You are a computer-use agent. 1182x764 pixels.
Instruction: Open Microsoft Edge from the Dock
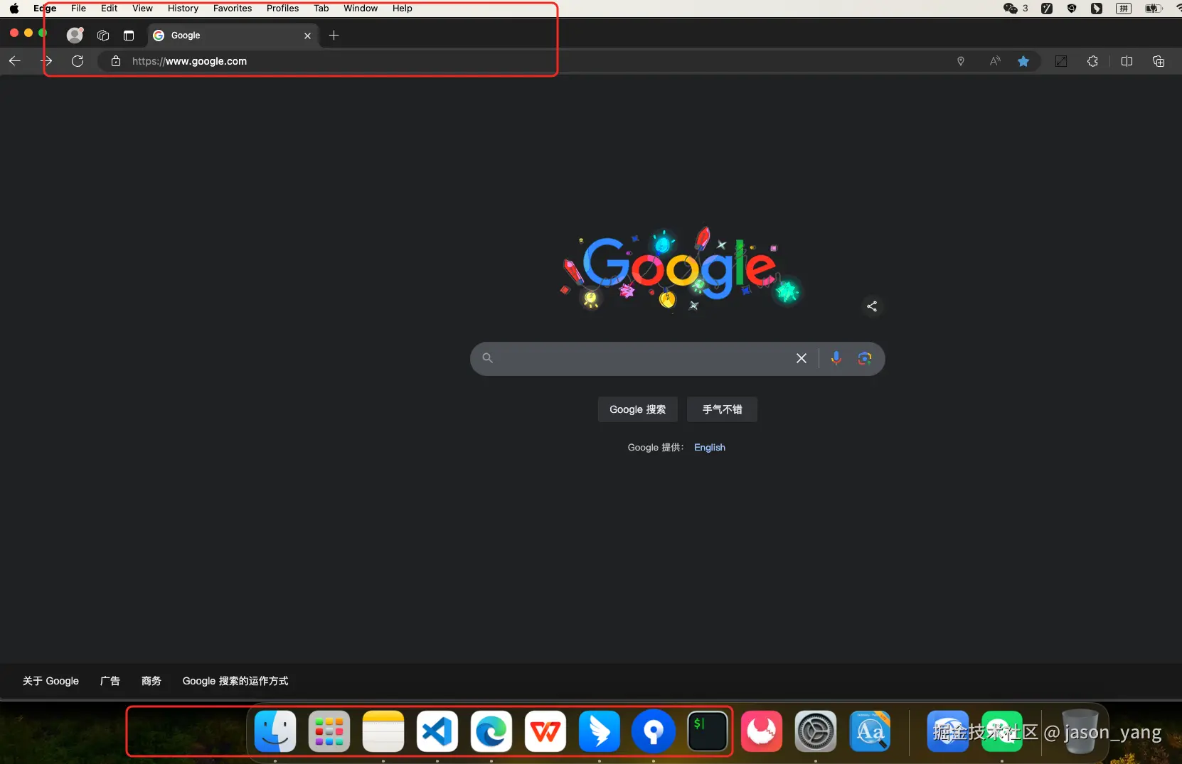pyautogui.click(x=491, y=731)
